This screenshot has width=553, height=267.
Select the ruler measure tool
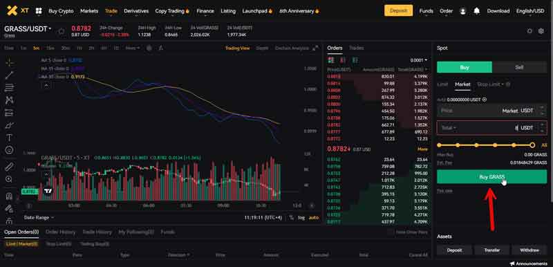pos(10,167)
